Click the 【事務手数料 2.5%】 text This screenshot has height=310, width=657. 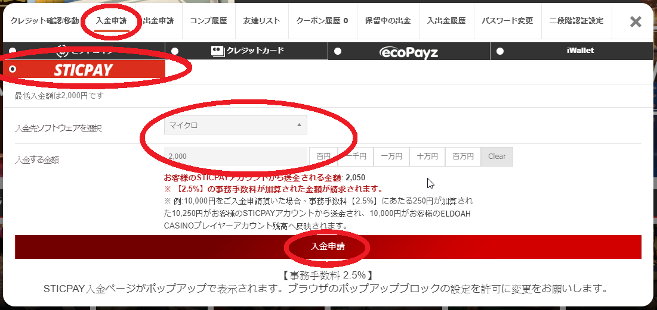pyautogui.click(x=328, y=275)
